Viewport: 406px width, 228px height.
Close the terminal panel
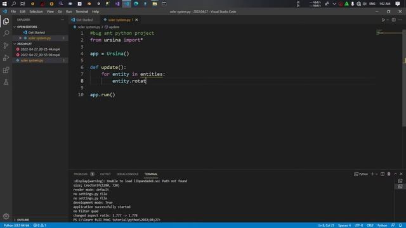click(x=401, y=174)
